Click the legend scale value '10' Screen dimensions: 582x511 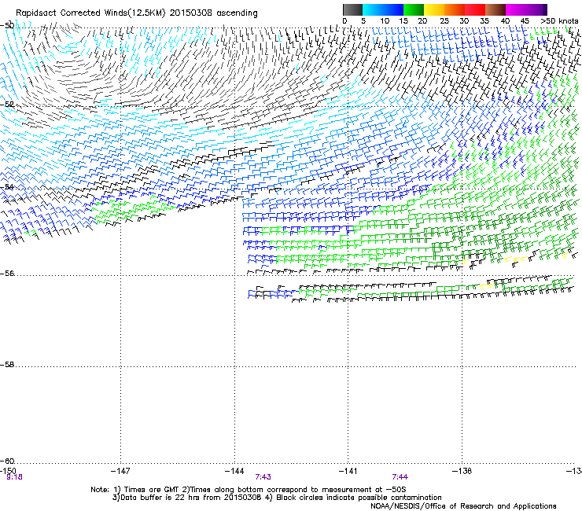click(x=385, y=21)
